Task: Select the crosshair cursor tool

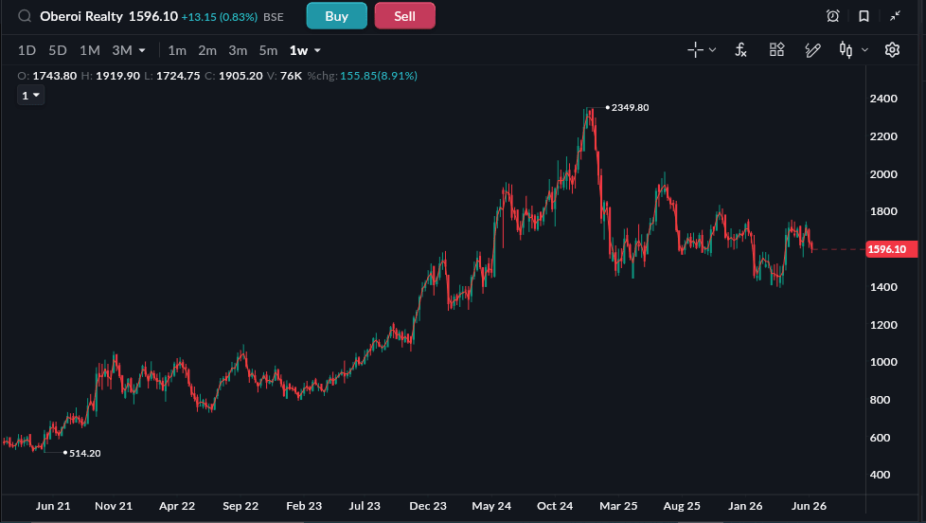Action: (695, 50)
